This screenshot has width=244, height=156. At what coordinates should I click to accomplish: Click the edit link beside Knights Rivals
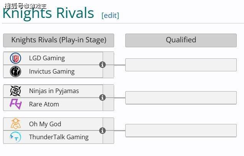click(110, 15)
